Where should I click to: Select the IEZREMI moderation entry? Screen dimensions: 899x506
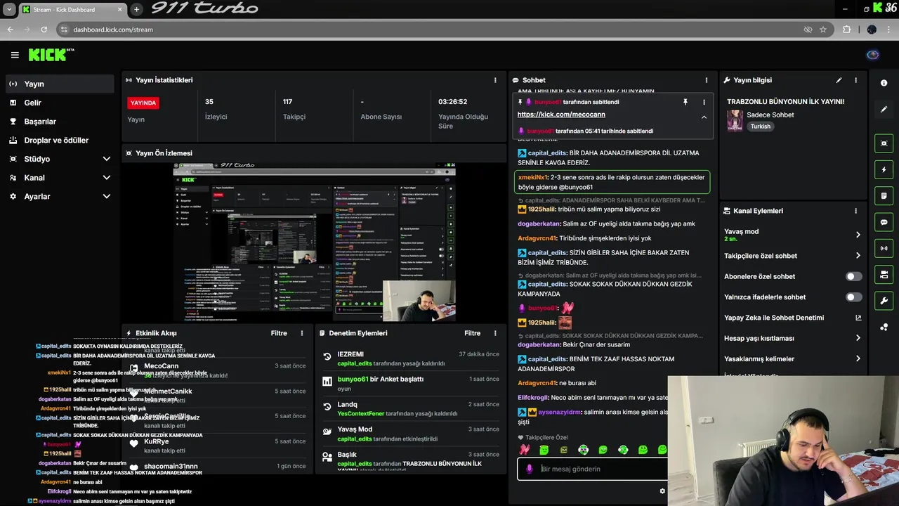411,358
